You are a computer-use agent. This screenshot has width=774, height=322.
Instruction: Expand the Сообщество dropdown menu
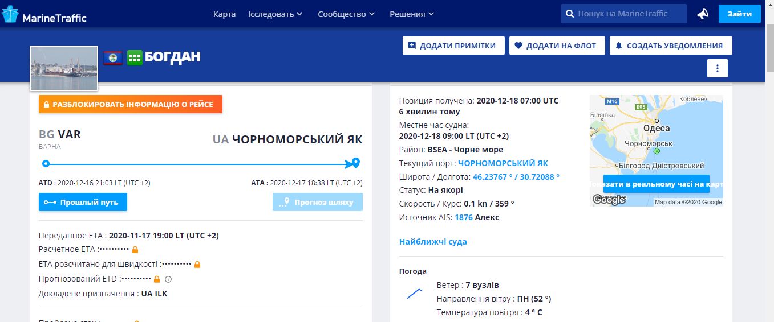[346, 14]
